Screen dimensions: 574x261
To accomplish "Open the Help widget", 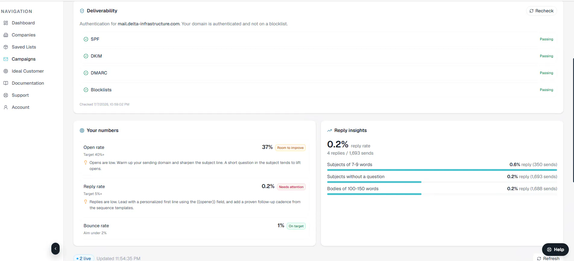I will (555, 250).
